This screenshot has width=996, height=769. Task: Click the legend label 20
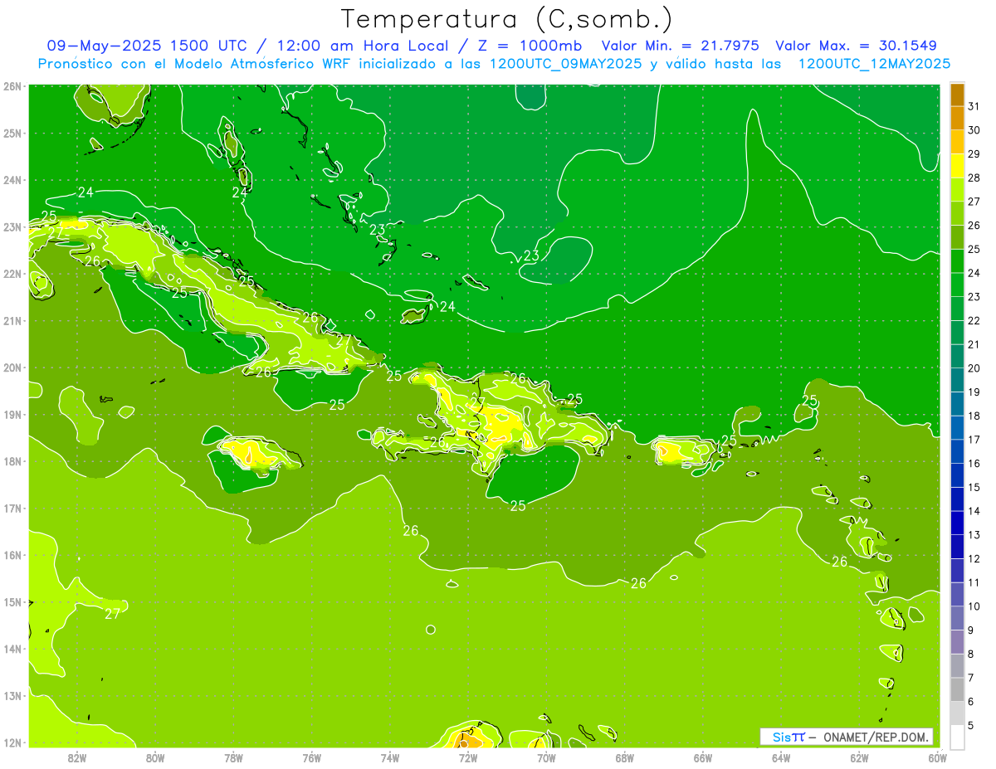(x=974, y=368)
